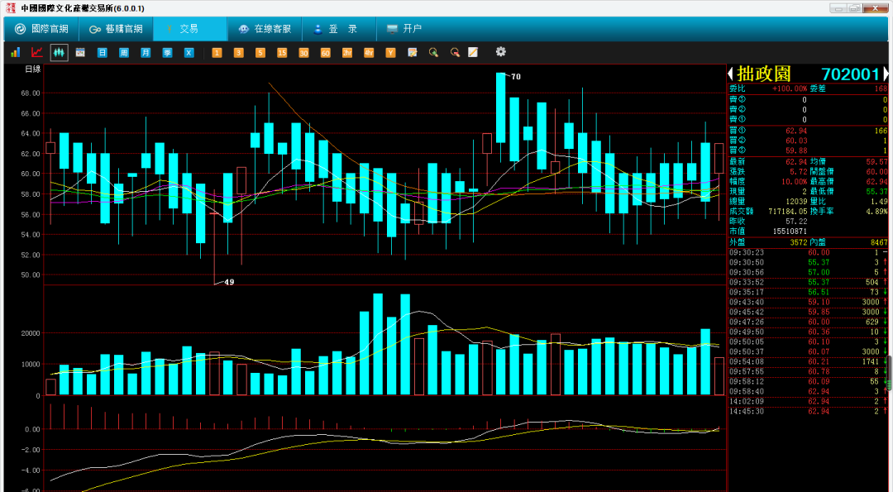Open the calendar icon in toolbar
Image resolution: width=893 pixels, height=492 pixels.
pyautogui.click(x=80, y=52)
